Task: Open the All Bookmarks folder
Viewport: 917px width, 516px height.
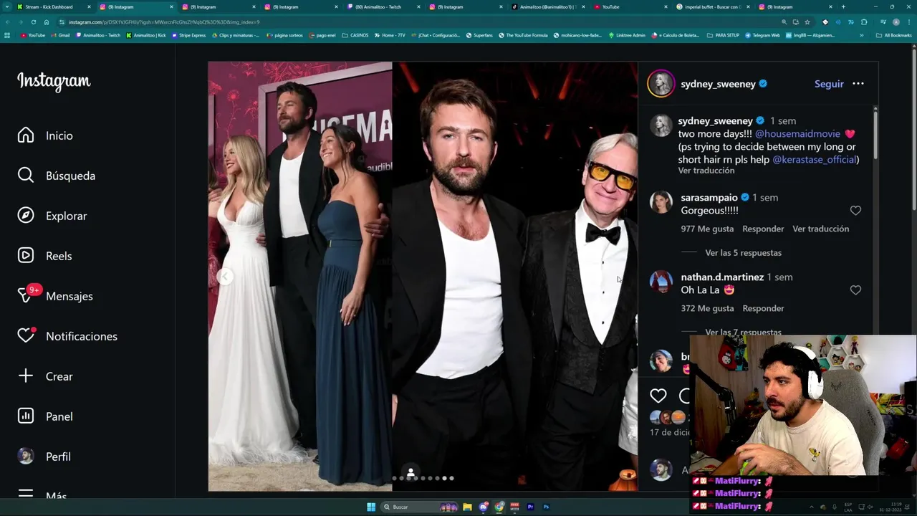Action: point(894,35)
